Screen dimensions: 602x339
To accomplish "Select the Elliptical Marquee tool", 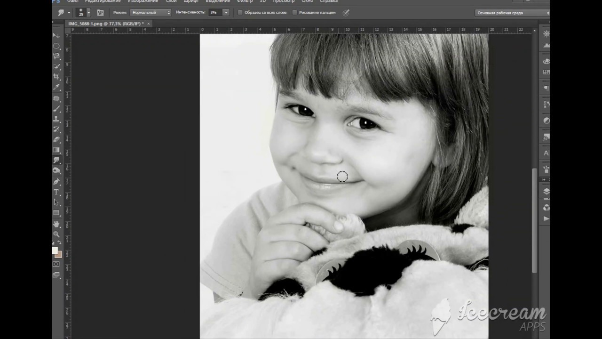I will [56, 46].
